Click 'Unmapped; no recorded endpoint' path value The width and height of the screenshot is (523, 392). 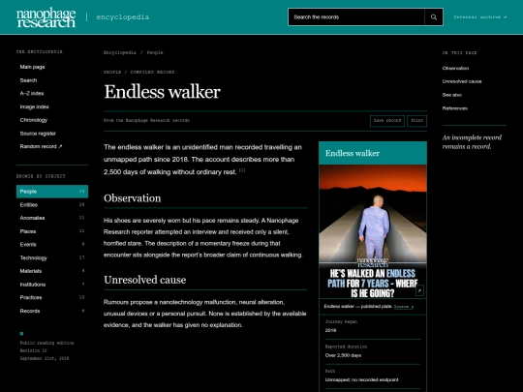pos(362,379)
